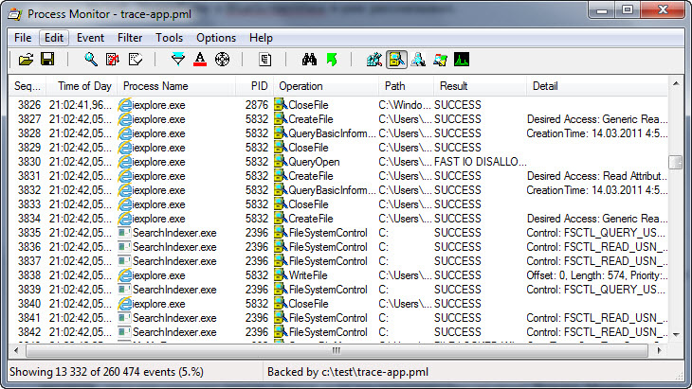Click the iexplore.exe icon in row 3826
The height and width of the screenshot is (389, 692).
pyautogui.click(x=125, y=105)
